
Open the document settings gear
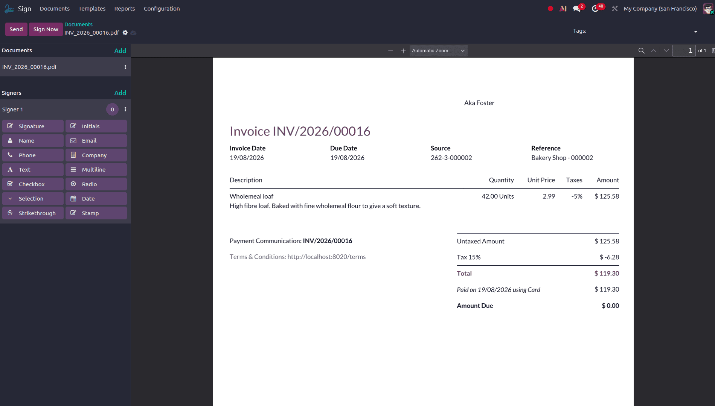tap(125, 33)
